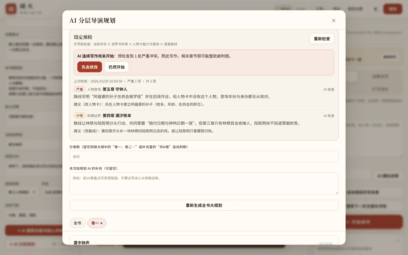
Task: Switch to the 全书 tab
Action: click(77, 223)
